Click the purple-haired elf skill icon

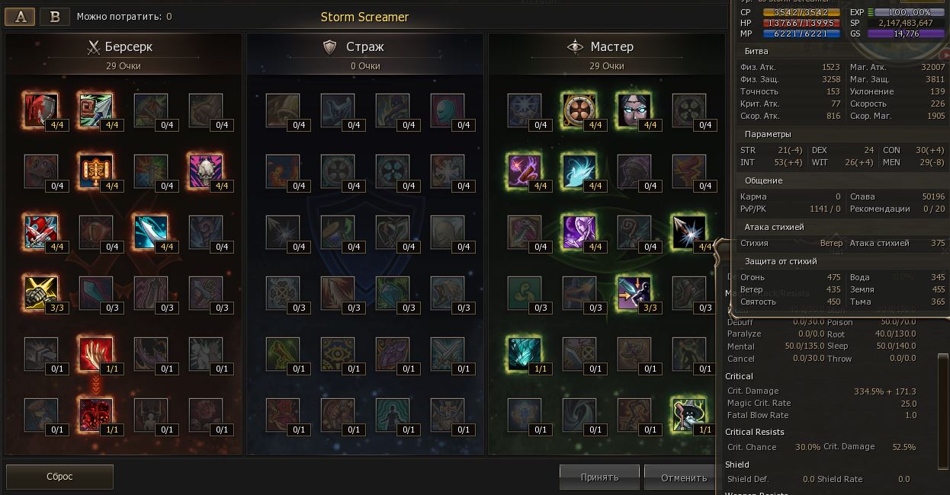(579, 233)
